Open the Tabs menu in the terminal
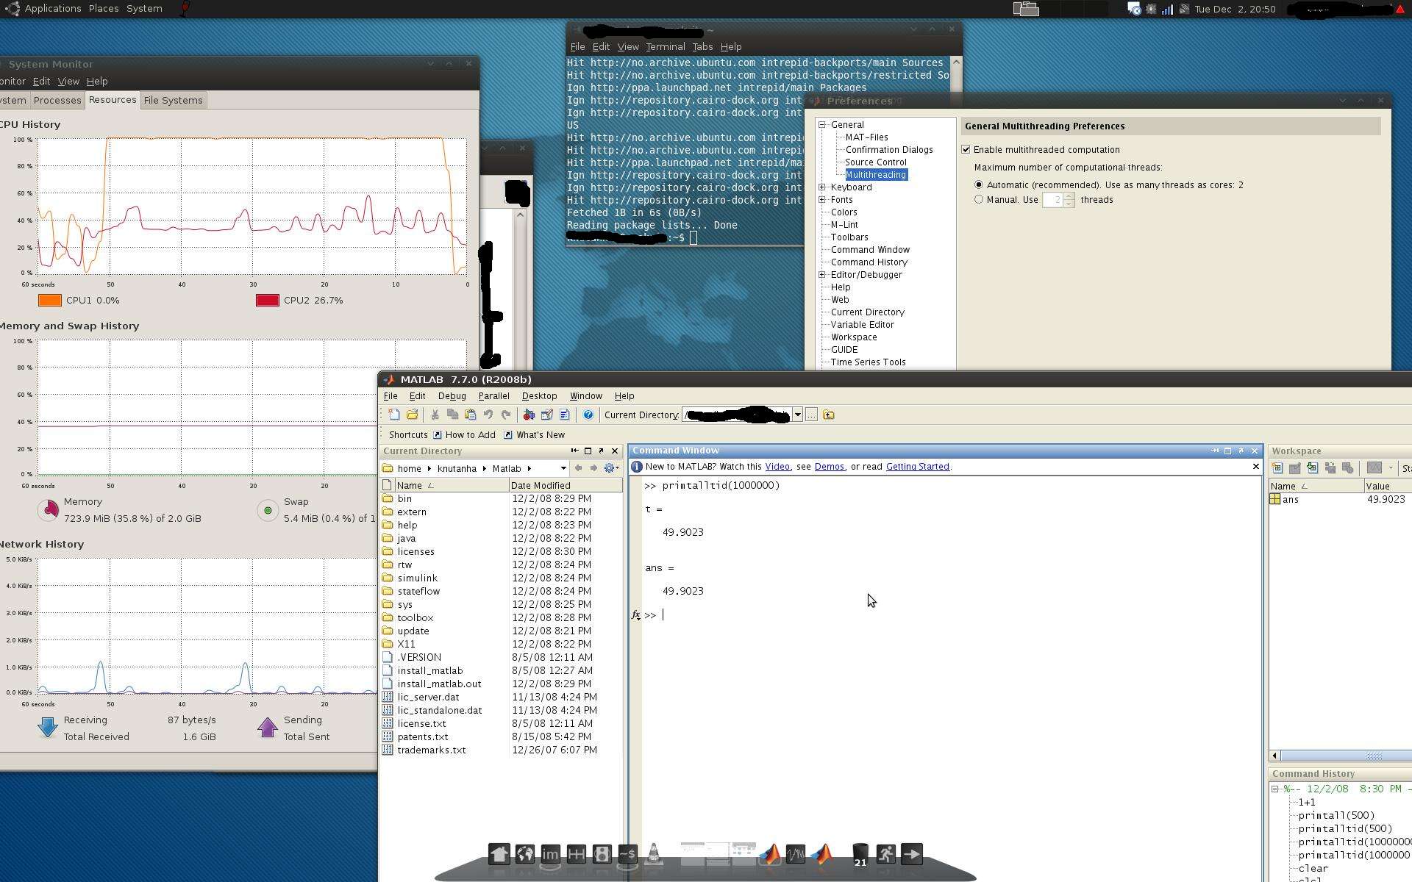Screen dimensions: 1412x882 [702, 46]
